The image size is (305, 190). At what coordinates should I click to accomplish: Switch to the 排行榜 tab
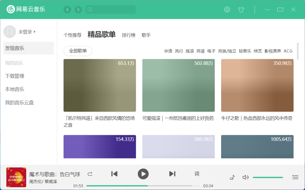pyautogui.click(x=128, y=35)
